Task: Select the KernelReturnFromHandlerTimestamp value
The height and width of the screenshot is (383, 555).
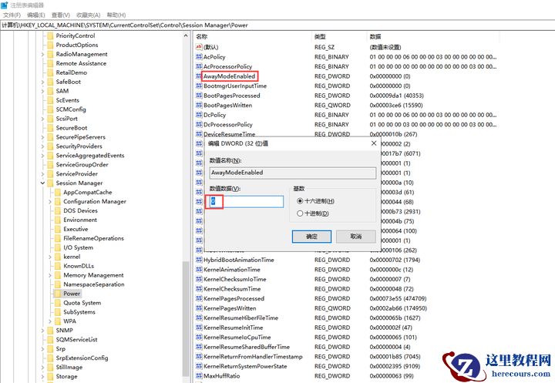Action: 253,357
